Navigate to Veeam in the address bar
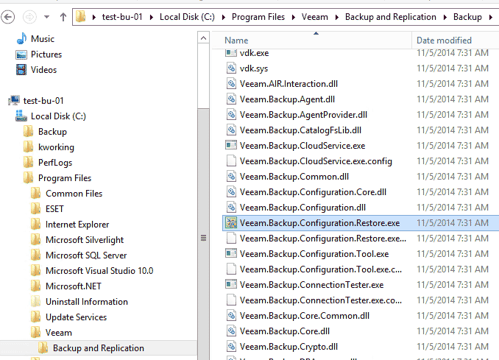499x360 pixels. point(314,17)
